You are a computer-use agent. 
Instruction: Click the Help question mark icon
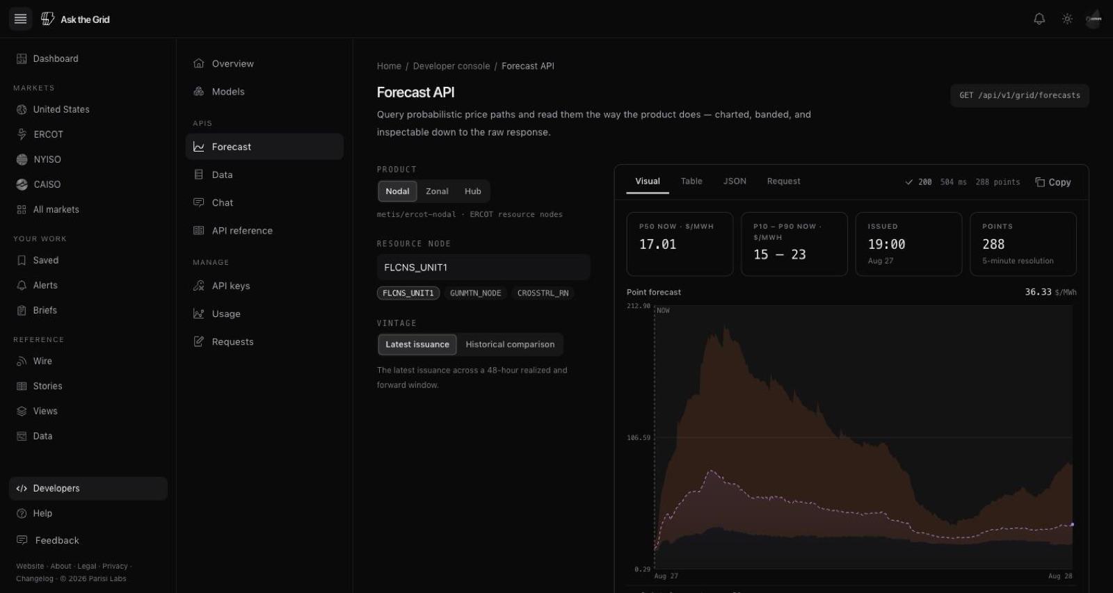[x=22, y=514]
